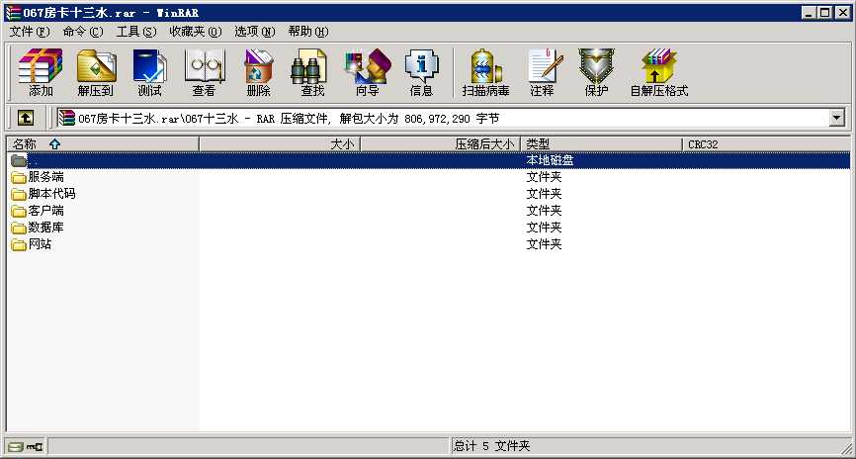Image resolution: width=856 pixels, height=459 pixels.
Task: Click the 本地磁盘 type cell
Action: (x=550, y=160)
